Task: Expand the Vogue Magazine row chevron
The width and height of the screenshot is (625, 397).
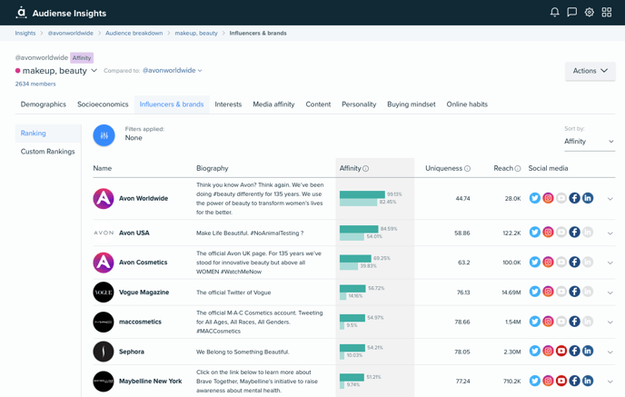Action: (x=610, y=293)
